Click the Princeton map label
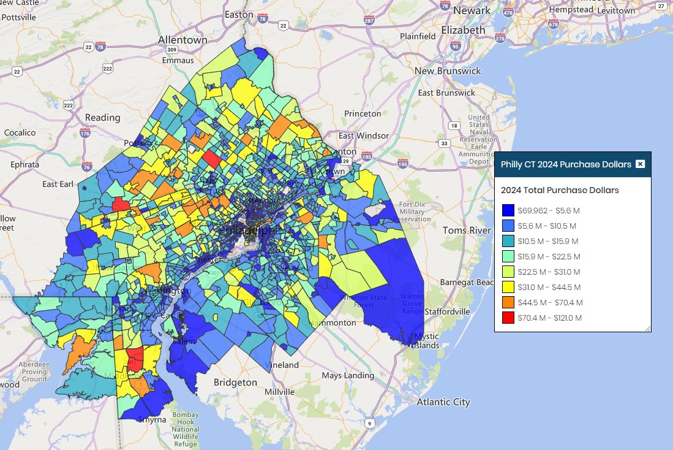This screenshot has width=673, height=450. [x=363, y=113]
